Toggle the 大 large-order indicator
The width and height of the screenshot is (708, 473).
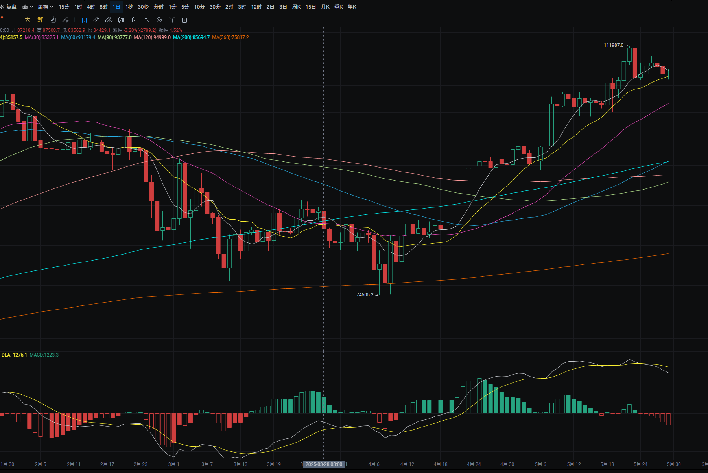28,20
